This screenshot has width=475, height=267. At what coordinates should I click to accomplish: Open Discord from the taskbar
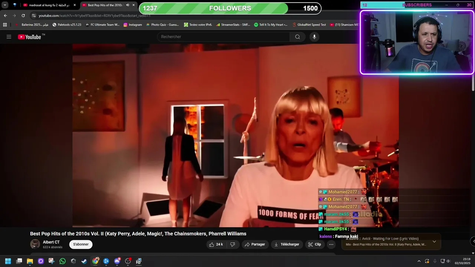[x=117, y=261]
